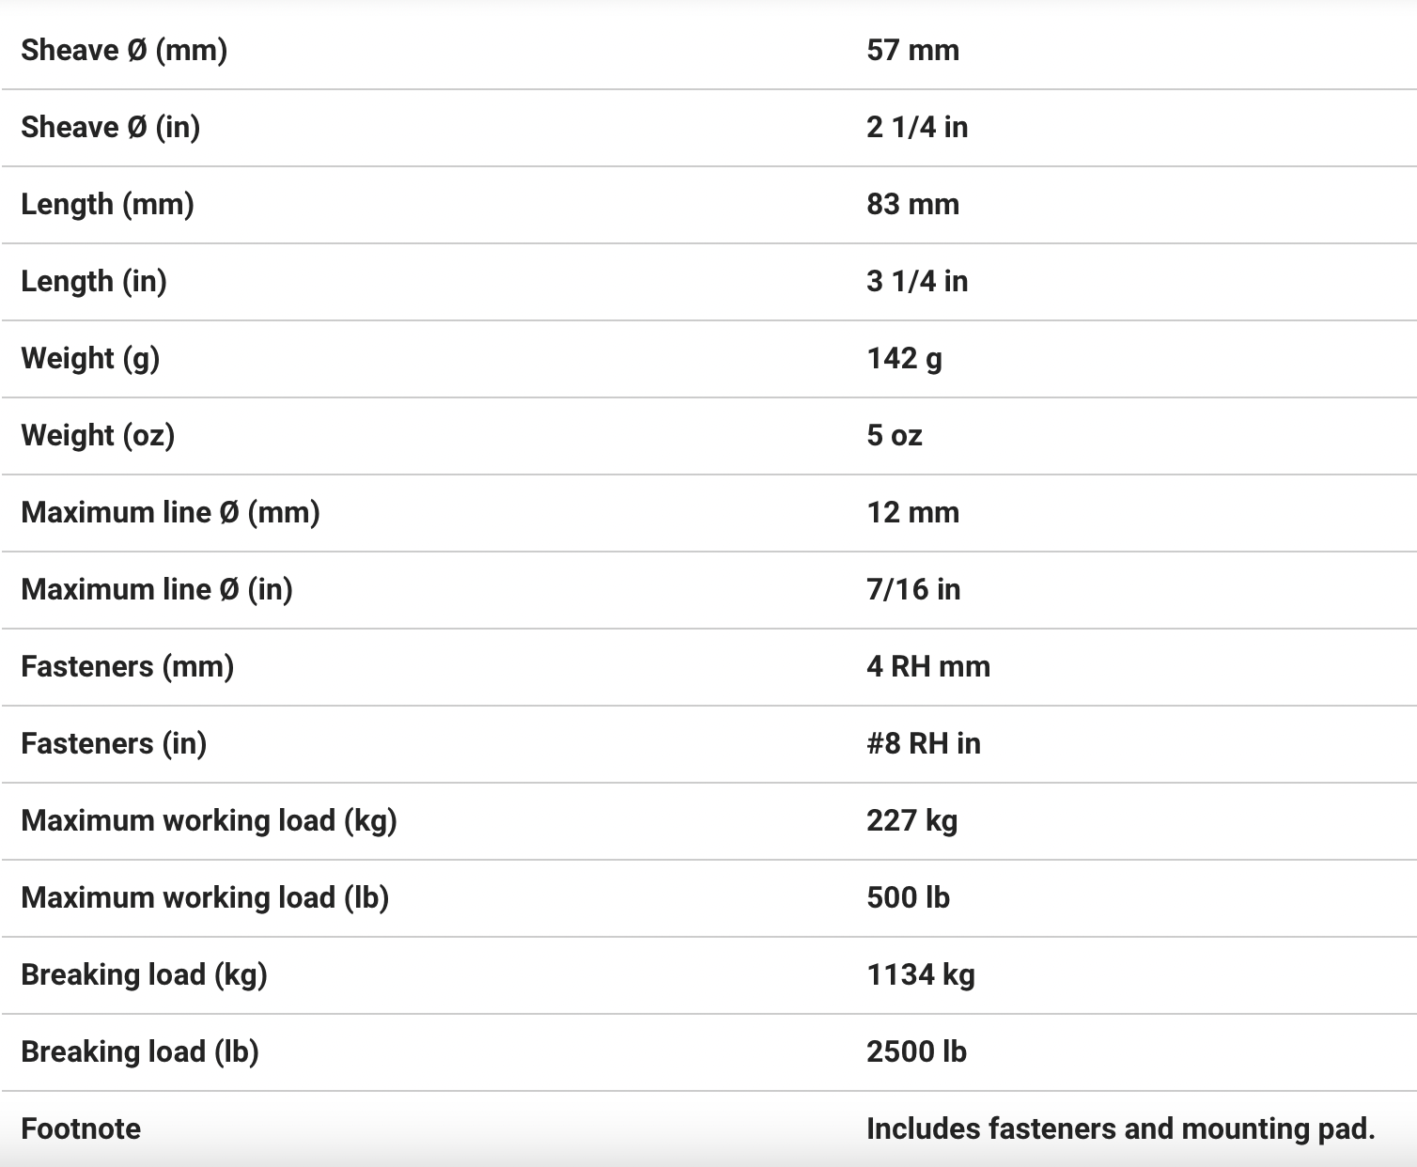The width and height of the screenshot is (1417, 1167).
Task: Click the "2500 lb" breaking load value
Action: click(x=916, y=1051)
